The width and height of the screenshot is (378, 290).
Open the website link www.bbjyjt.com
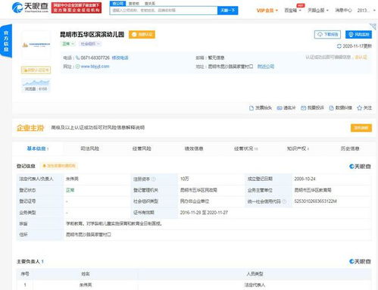(x=95, y=67)
